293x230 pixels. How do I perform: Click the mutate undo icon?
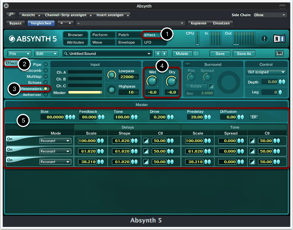[196, 54]
